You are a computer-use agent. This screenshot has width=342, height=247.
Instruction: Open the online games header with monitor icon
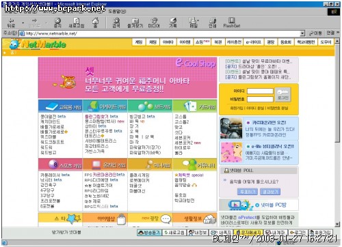point(105,164)
